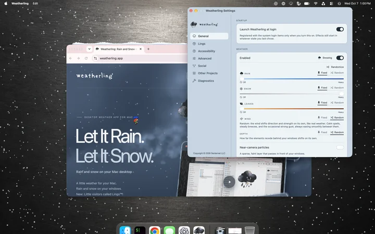This screenshot has height=234, width=375.
Task: Set Depth mode to Random
Action: (x=337, y=132)
